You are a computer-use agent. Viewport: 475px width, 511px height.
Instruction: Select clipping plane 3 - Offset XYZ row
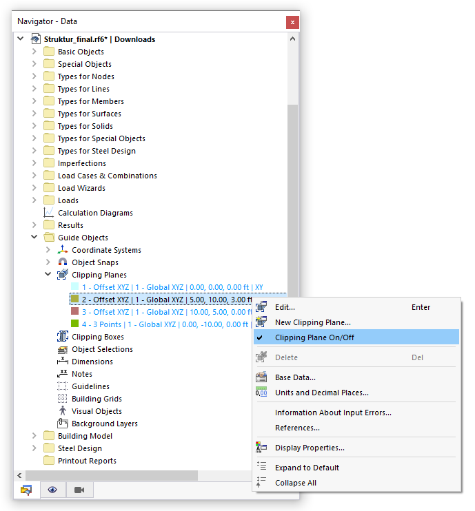[167, 312]
